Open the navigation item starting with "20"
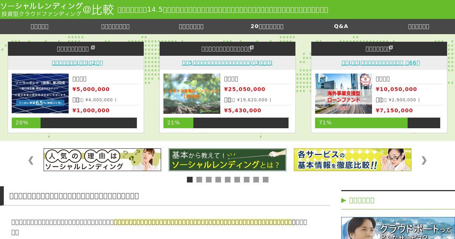 pyautogui.click(x=267, y=26)
